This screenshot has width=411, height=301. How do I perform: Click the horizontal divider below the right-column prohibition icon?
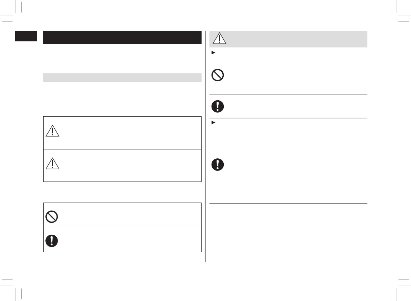288,95
